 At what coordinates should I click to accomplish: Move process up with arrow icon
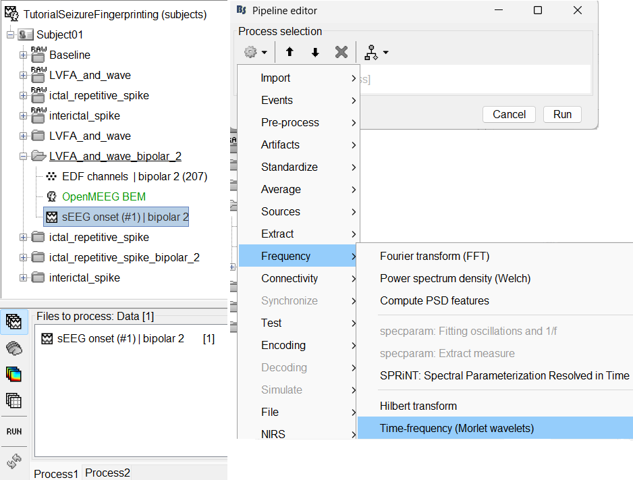[x=290, y=53]
